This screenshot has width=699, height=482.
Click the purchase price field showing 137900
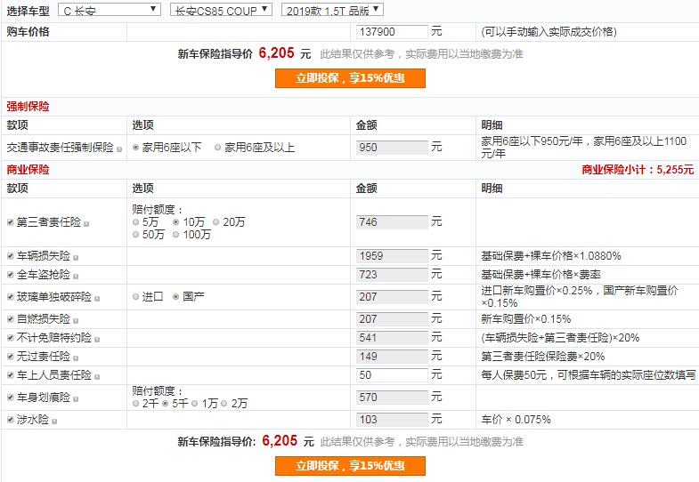pyautogui.click(x=392, y=32)
